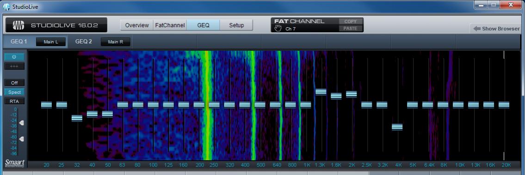
Task: Click the PreSonus StudioLive 16.0.2 logo
Action: click(x=56, y=25)
